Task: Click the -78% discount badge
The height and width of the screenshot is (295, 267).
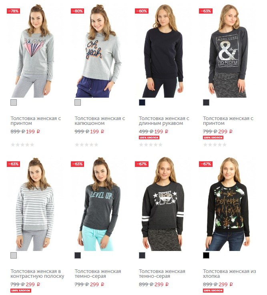Action: click(x=13, y=11)
